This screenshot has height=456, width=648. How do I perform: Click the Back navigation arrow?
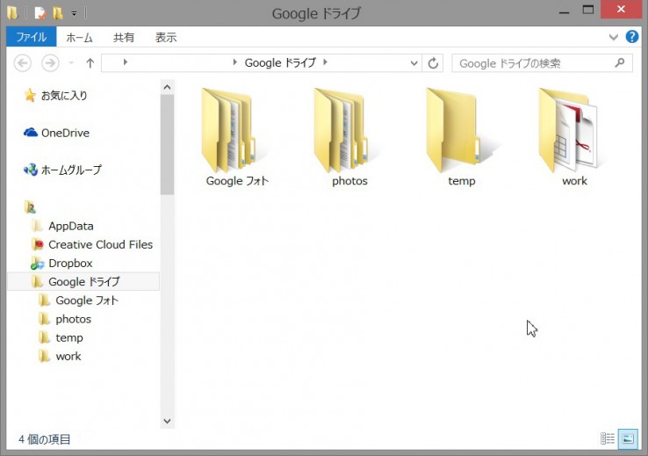(x=24, y=63)
